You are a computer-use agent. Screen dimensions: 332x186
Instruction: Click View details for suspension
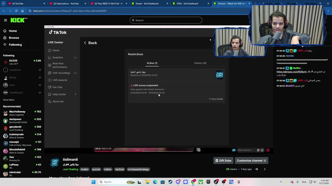216,99
